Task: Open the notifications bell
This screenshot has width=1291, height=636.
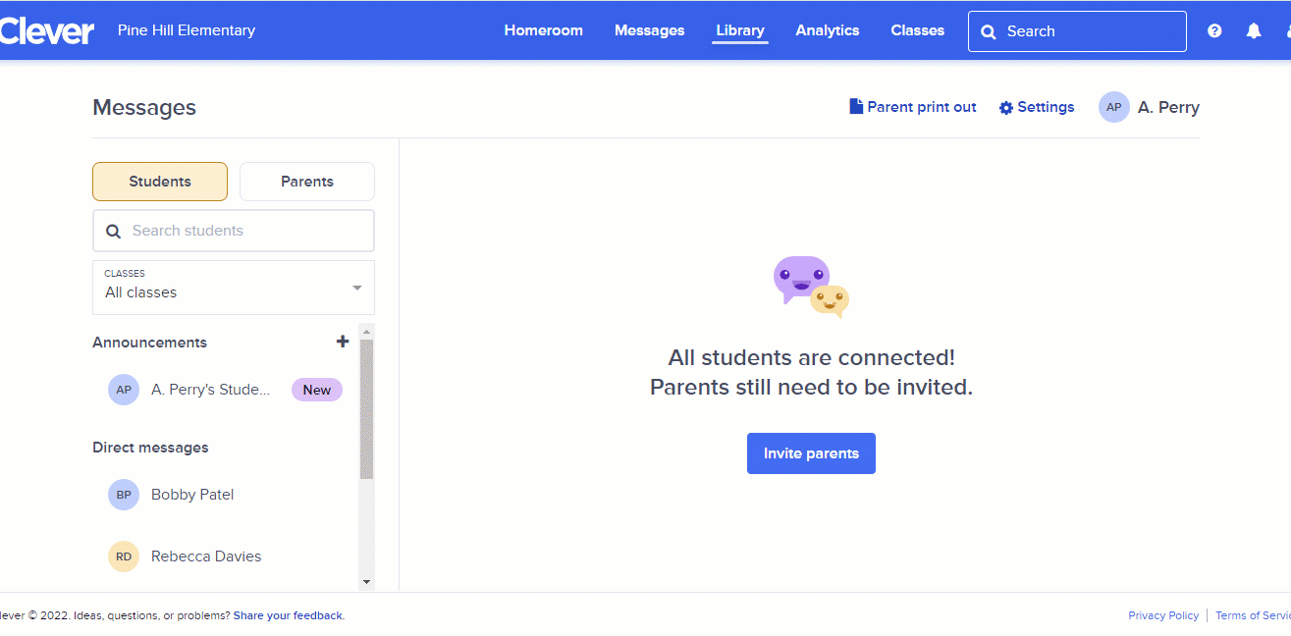Action: click(1254, 31)
